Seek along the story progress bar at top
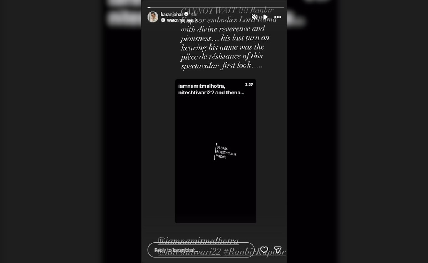428x263 pixels. tap(216, 7)
